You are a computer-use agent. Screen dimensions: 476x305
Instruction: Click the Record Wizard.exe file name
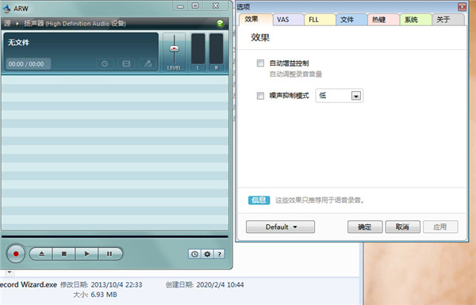tap(29, 284)
